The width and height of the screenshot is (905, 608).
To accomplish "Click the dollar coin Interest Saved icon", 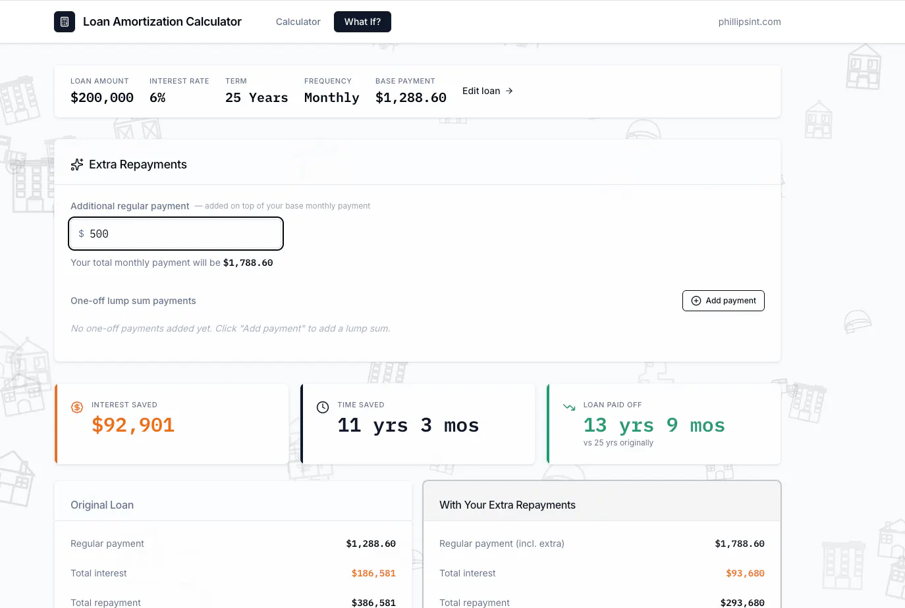I will coord(77,407).
